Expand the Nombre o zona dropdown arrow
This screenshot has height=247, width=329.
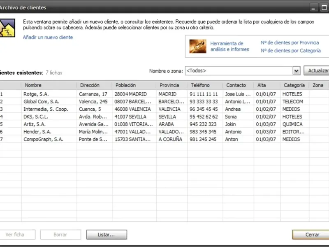click(x=296, y=71)
